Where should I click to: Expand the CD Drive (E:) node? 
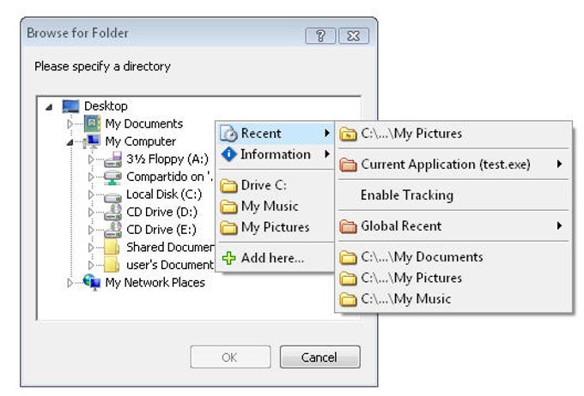pos(91,230)
